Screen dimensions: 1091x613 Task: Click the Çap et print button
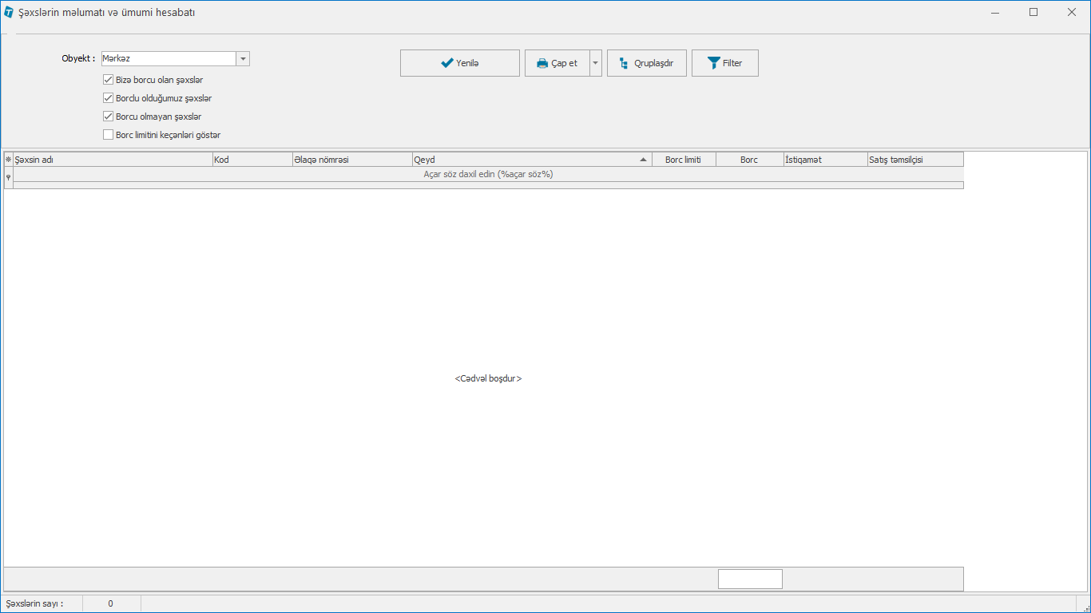point(557,63)
